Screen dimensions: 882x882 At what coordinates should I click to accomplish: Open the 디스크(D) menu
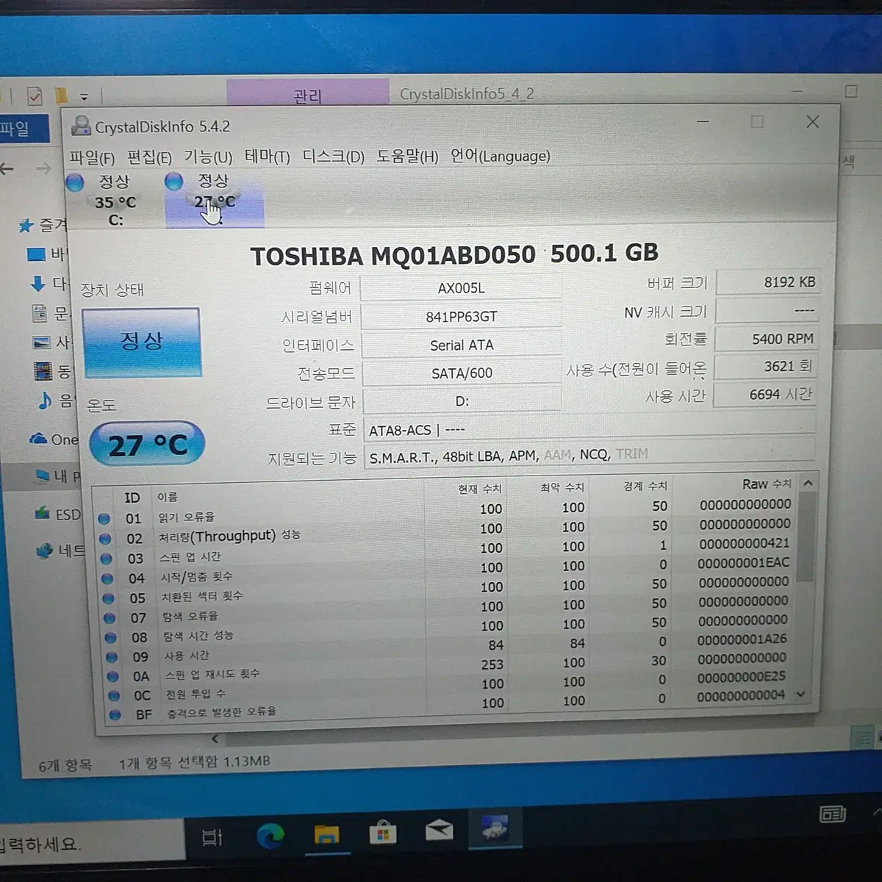pyautogui.click(x=334, y=157)
